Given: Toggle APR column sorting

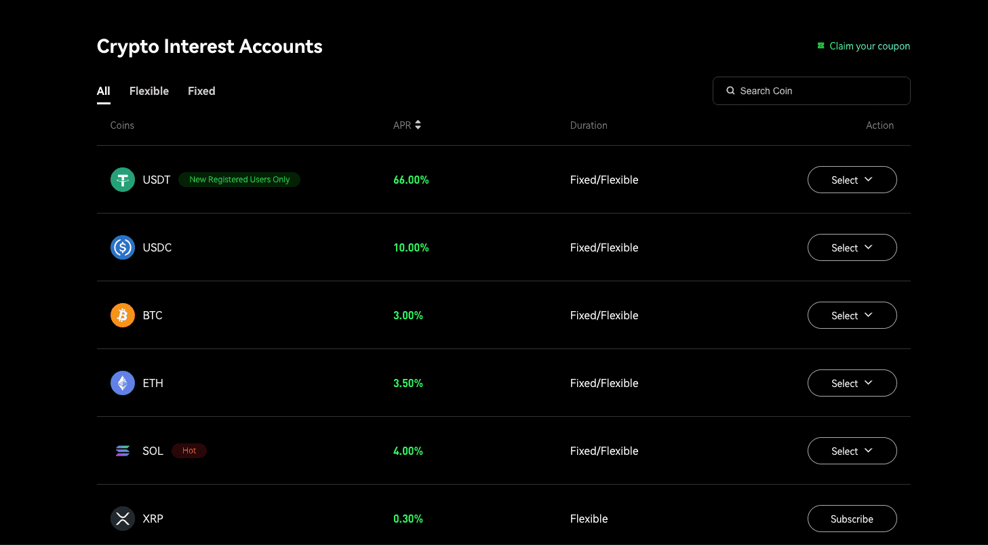Looking at the screenshot, I should point(417,125).
